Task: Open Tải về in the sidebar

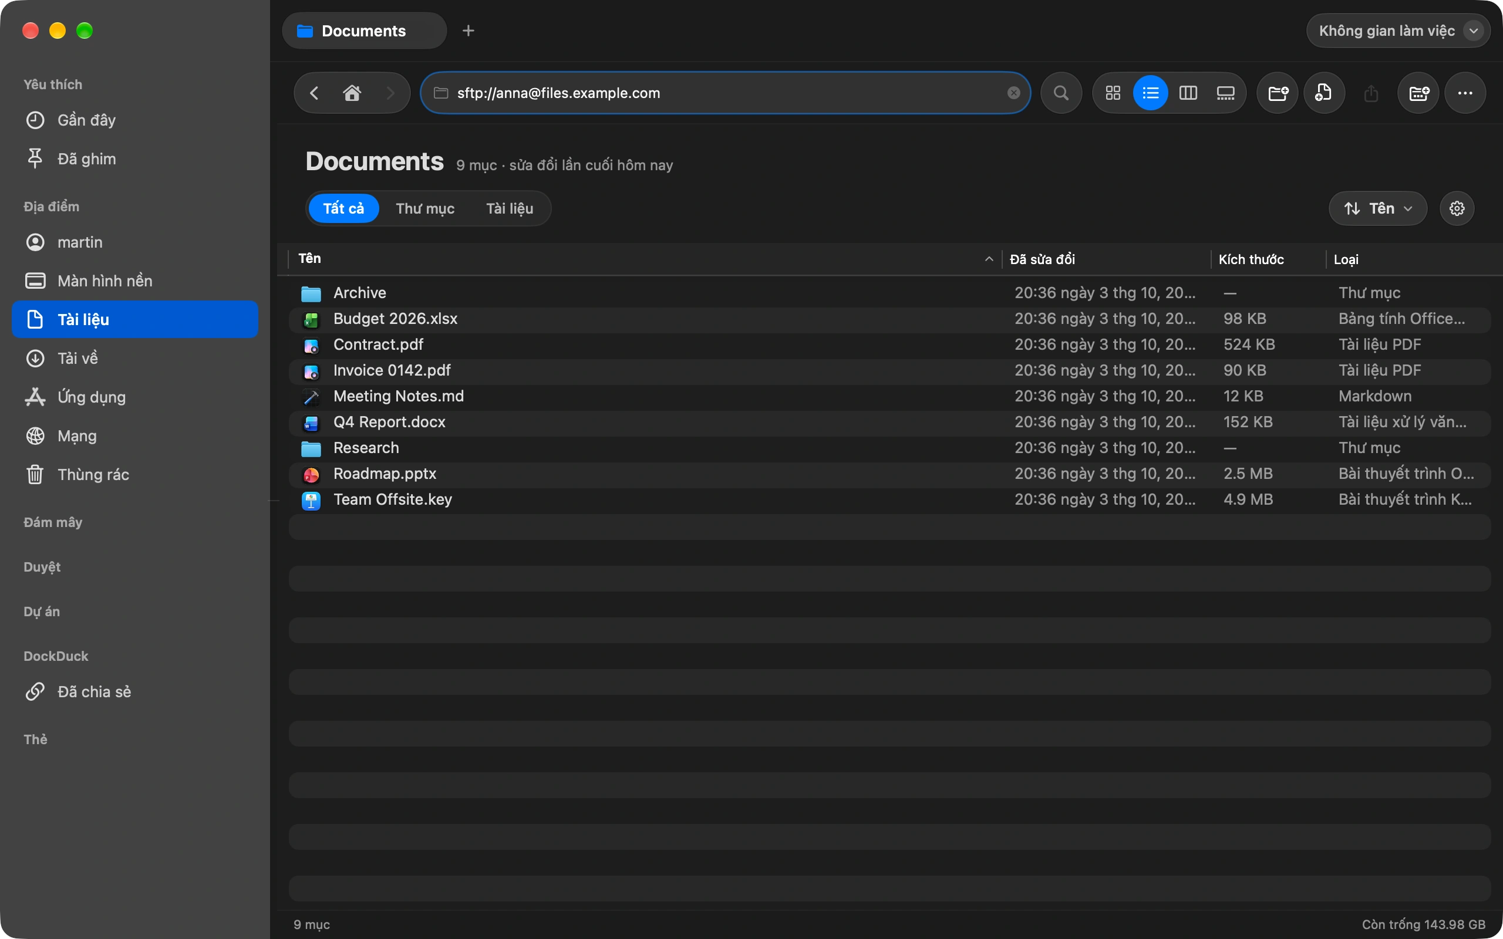Action: coord(135,359)
